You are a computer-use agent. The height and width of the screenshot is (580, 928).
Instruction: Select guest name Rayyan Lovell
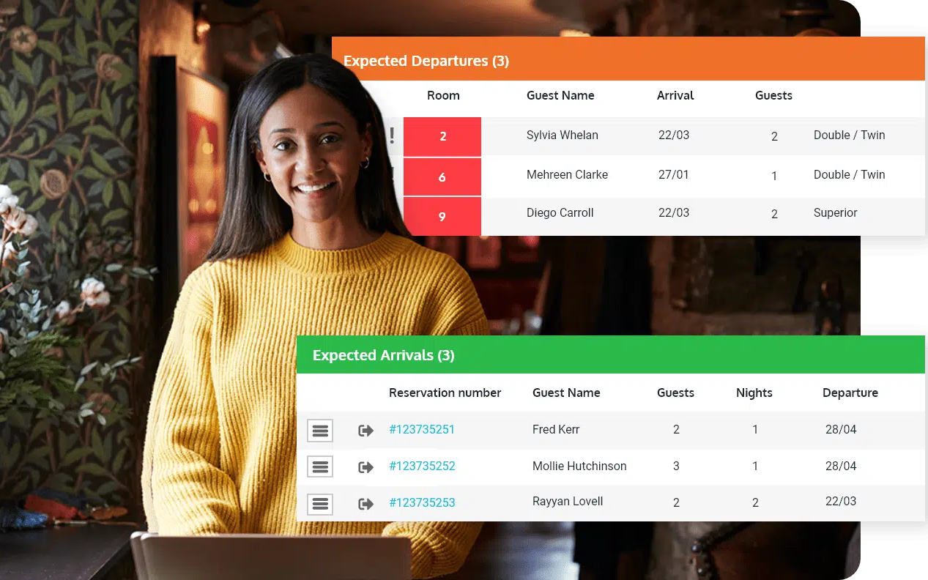[x=568, y=502]
